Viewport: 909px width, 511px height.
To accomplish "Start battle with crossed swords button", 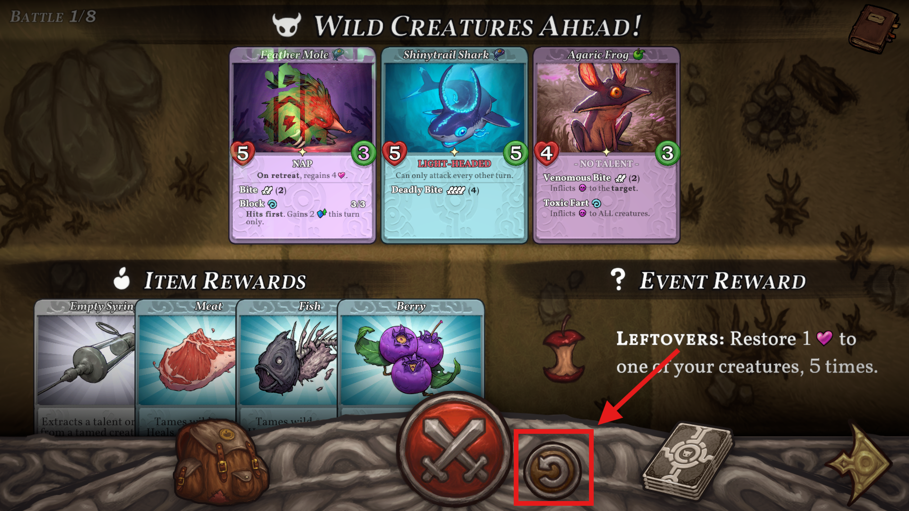I will (453, 449).
